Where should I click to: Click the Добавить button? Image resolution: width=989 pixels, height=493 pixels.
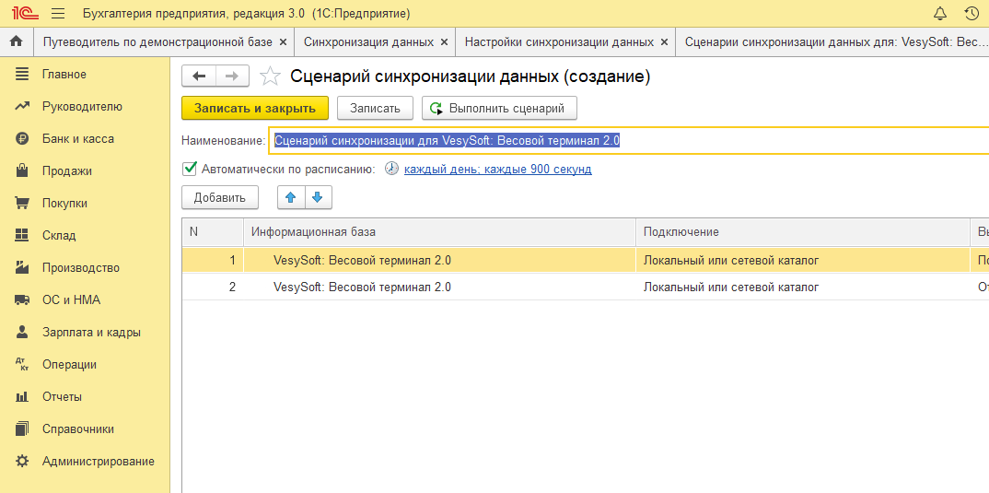click(219, 197)
